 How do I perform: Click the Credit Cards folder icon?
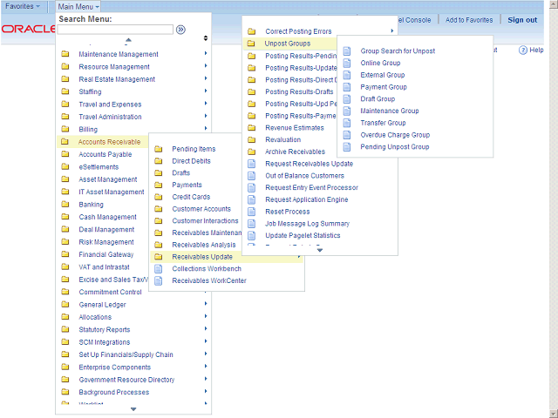[159, 197]
